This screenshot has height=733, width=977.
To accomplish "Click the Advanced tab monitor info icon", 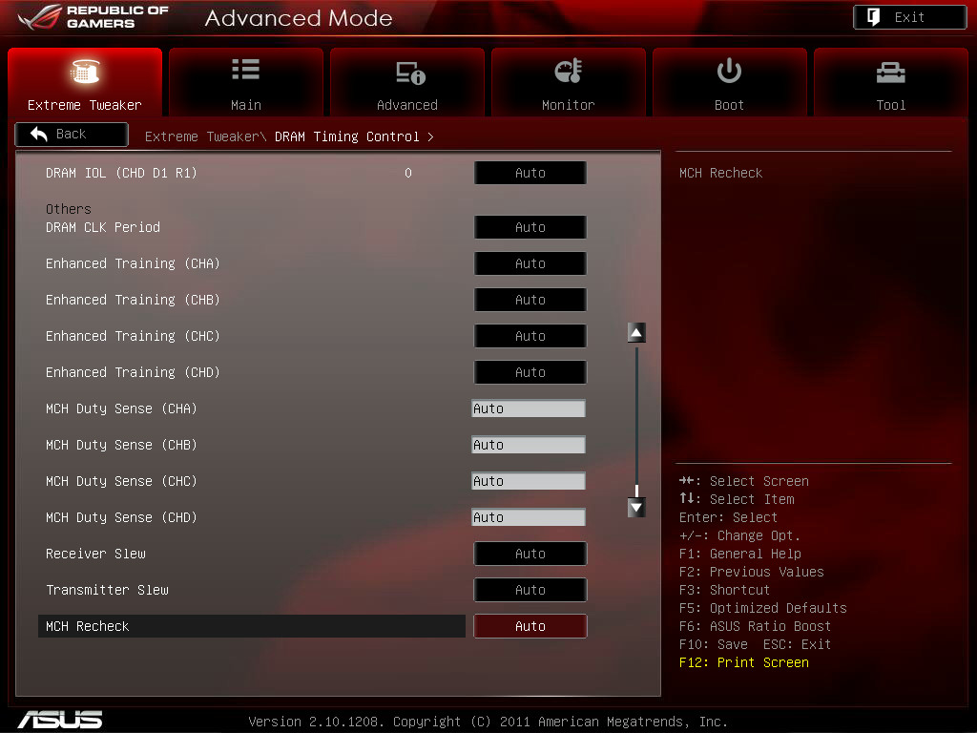I will coord(410,73).
